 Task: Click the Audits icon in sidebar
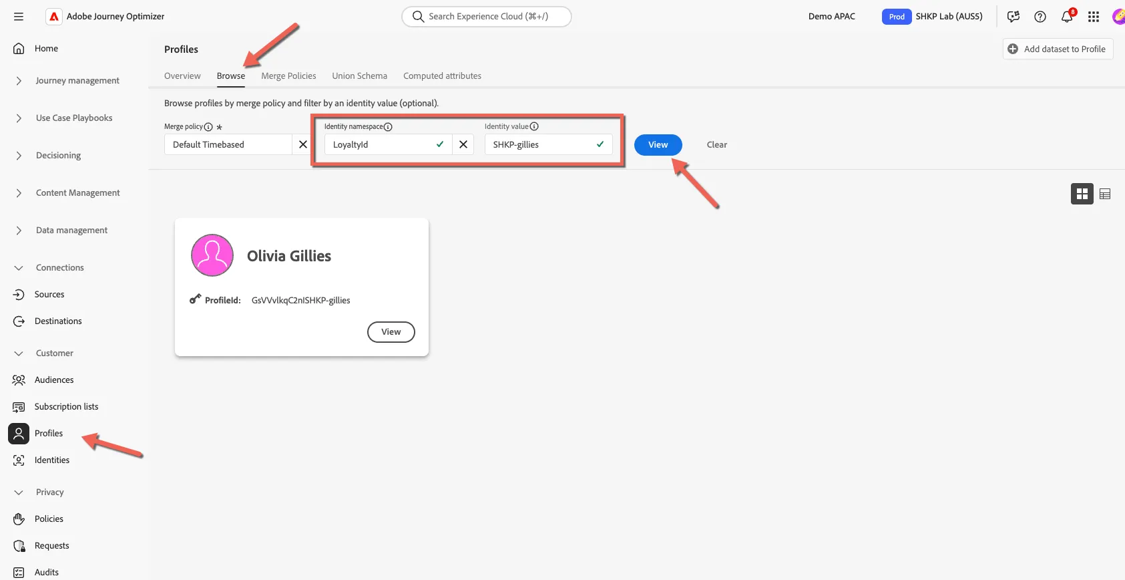pos(19,572)
